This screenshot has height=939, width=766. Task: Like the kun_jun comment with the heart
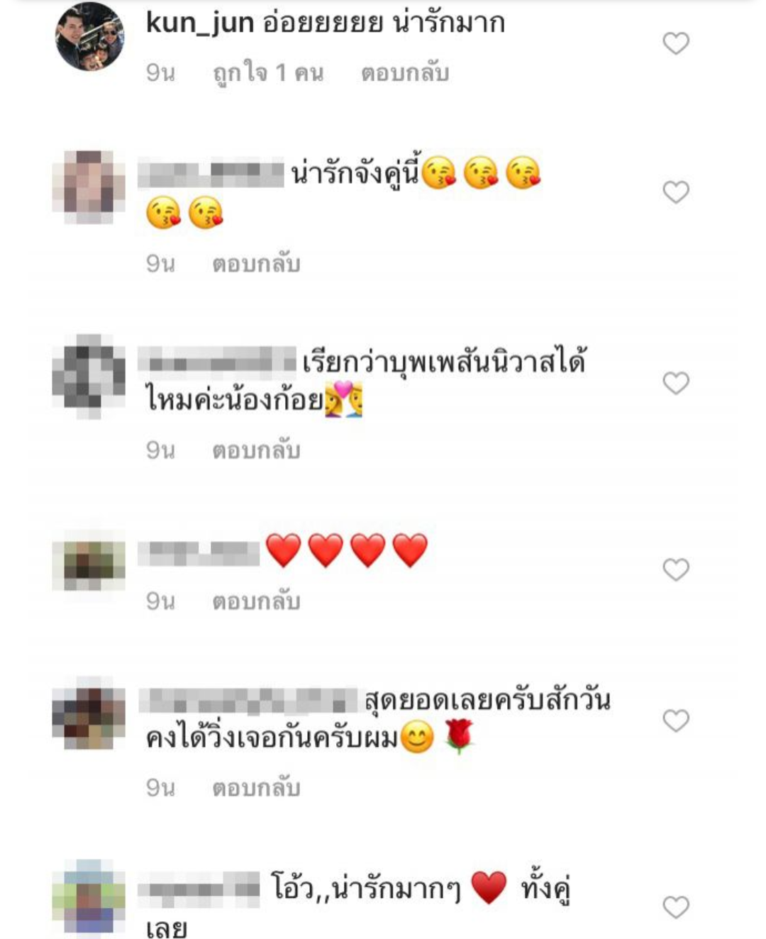tap(676, 43)
